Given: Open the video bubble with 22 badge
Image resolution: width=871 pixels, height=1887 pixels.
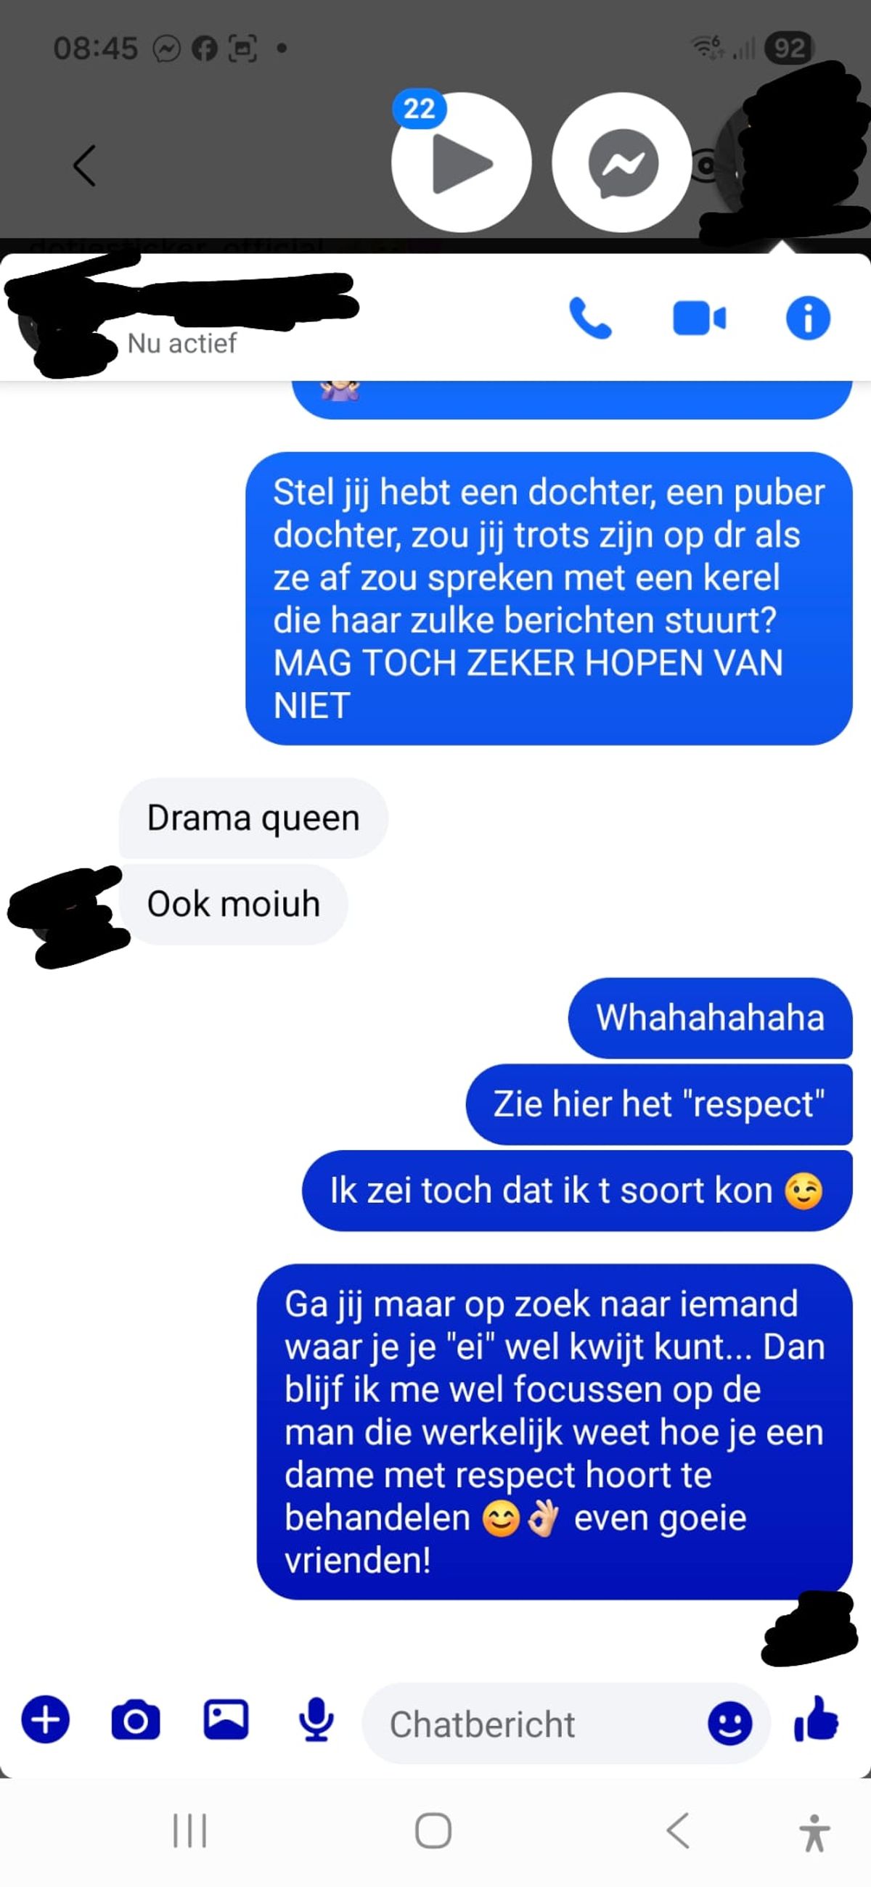Looking at the screenshot, I should click(x=461, y=163).
